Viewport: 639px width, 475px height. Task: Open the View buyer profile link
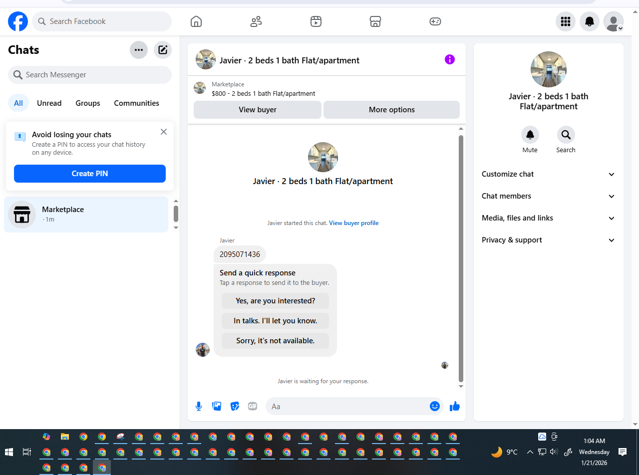[x=354, y=223]
